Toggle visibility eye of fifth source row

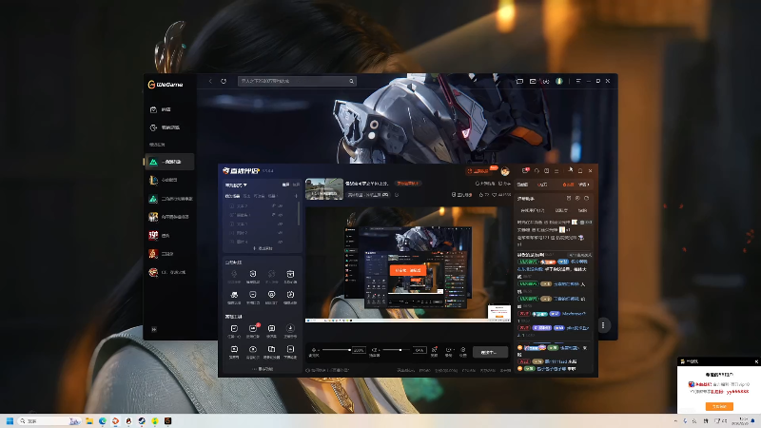click(x=281, y=242)
